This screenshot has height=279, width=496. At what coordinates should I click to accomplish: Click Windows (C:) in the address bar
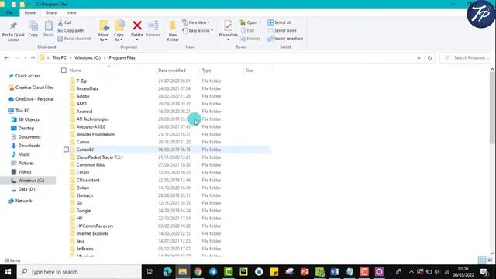[88, 58]
